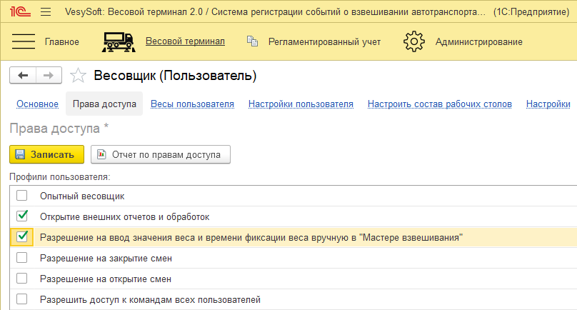577x310 pixels.
Task: Enable Разрешить доступ к командам всех пользователей
Action: (x=22, y=299)
